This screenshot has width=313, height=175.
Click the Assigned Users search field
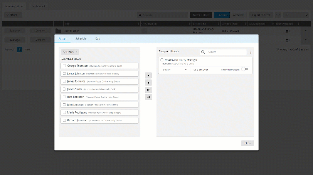click(225, 52)
